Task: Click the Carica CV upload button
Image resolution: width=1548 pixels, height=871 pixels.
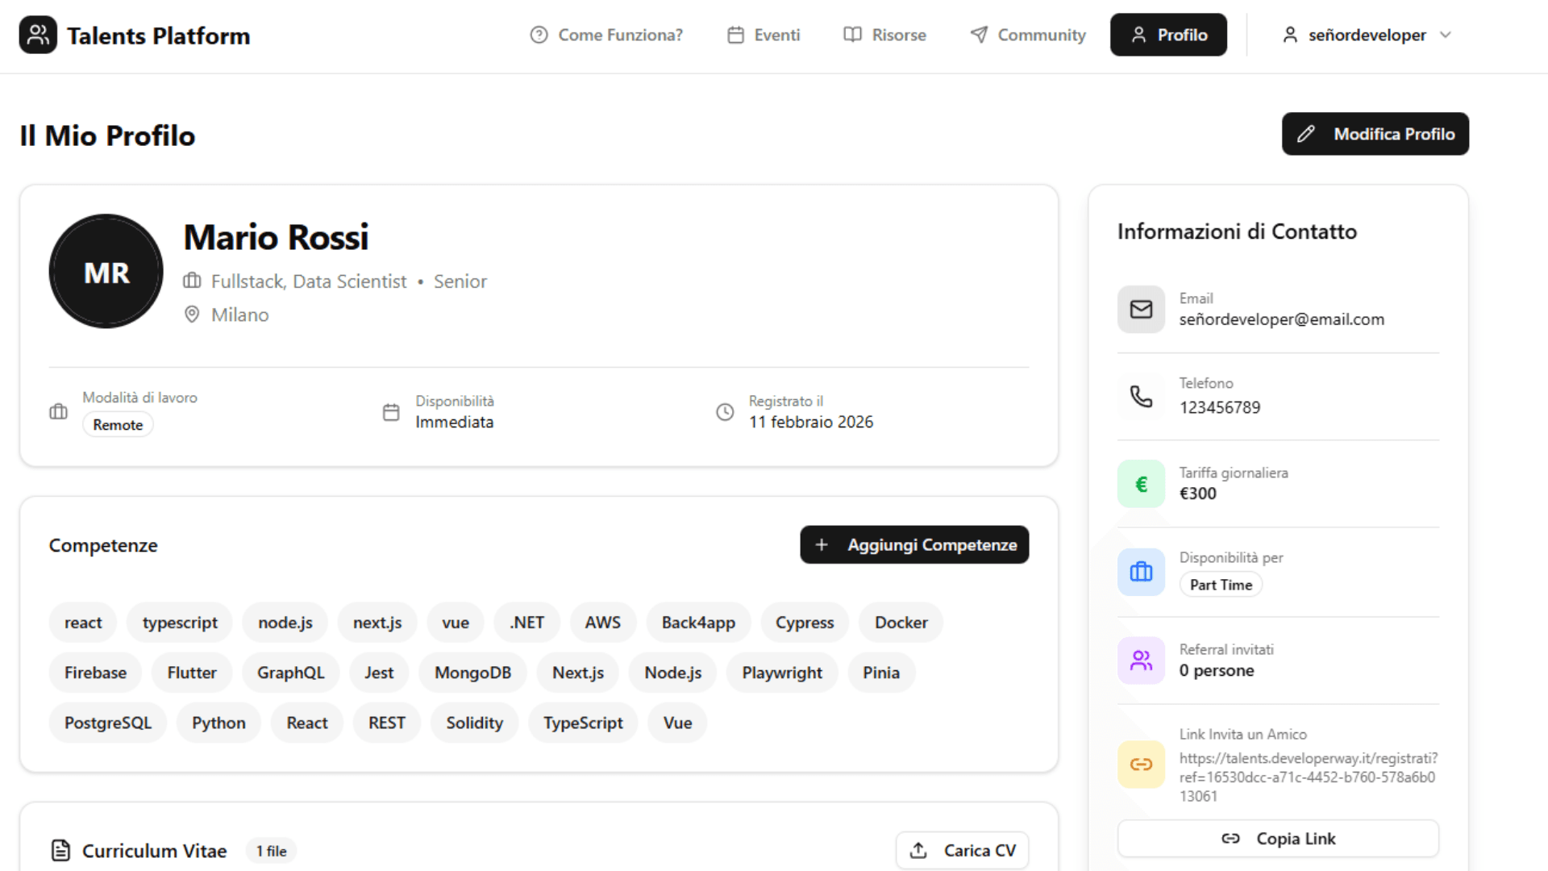Action: 963,851
